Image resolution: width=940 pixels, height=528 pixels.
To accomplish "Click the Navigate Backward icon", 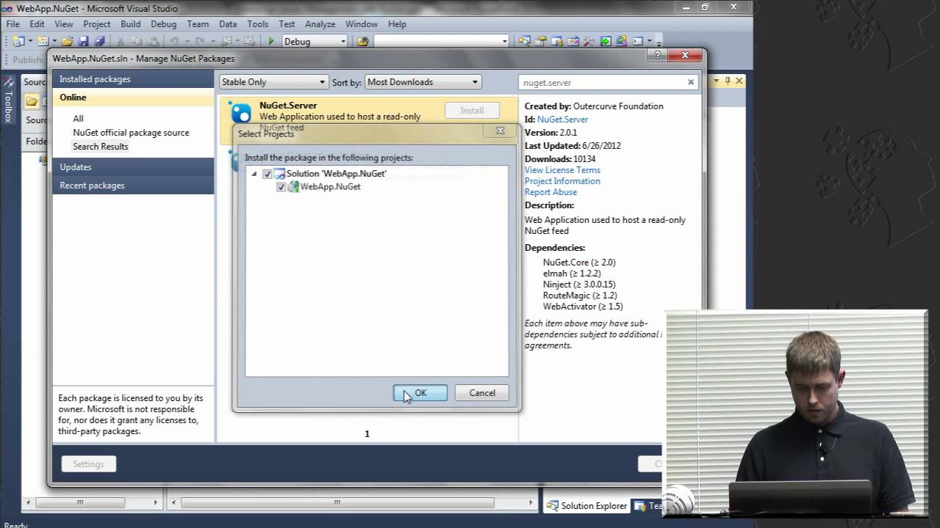I will coord(227,41).
